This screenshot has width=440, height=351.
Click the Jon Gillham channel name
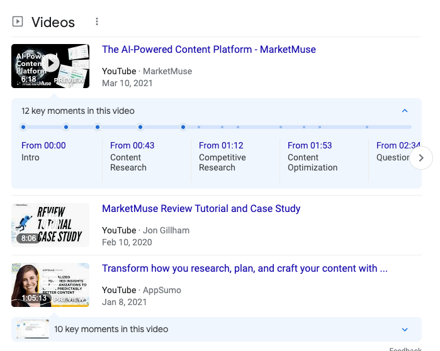pyautogui.click(x=166, y=230)
